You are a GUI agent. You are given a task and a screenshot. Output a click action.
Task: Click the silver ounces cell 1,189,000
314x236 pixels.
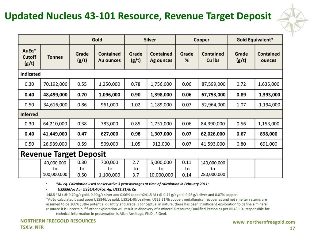tap(161, 105)
